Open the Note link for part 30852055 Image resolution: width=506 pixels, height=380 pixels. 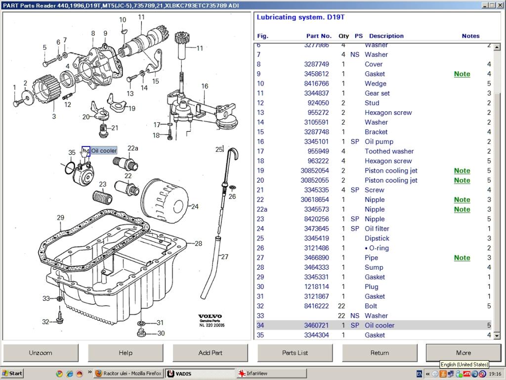coord(462,180)
